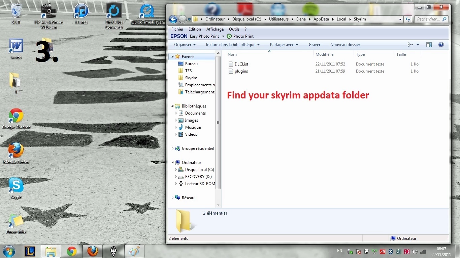
Task: Open the volume speaker tray icon
Action: click(x=415, y=251)
